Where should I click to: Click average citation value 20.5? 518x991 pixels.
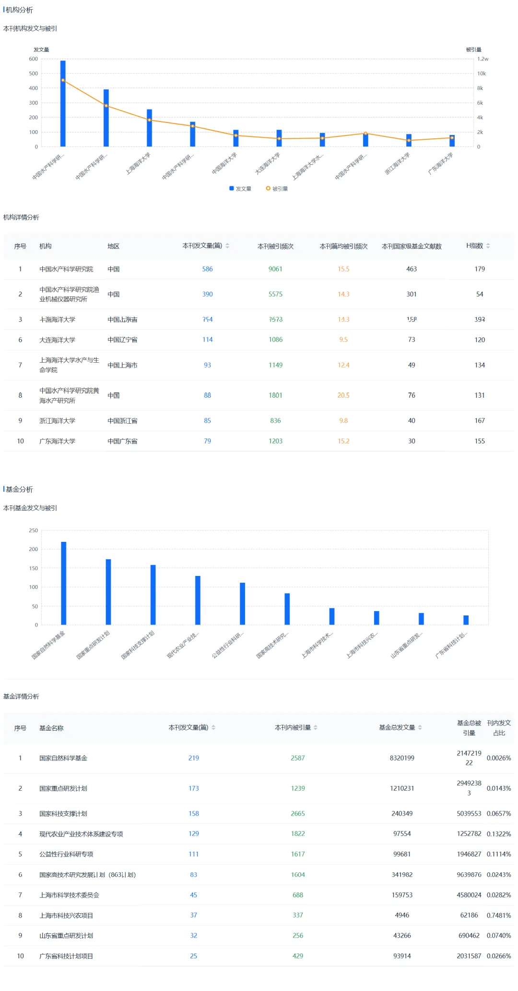pyautogui.click(x=343, y=395)
